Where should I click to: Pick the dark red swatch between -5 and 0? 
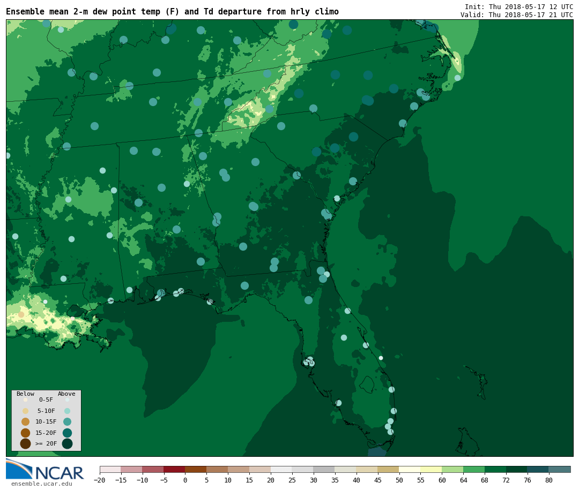click(175, 469)
